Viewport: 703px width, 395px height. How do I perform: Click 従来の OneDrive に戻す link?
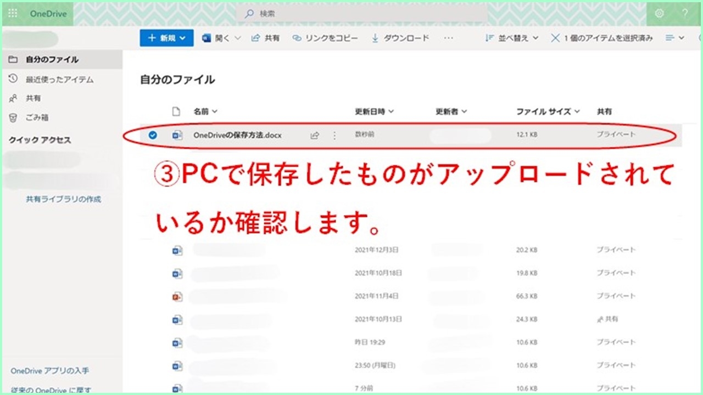click(51, 390)
